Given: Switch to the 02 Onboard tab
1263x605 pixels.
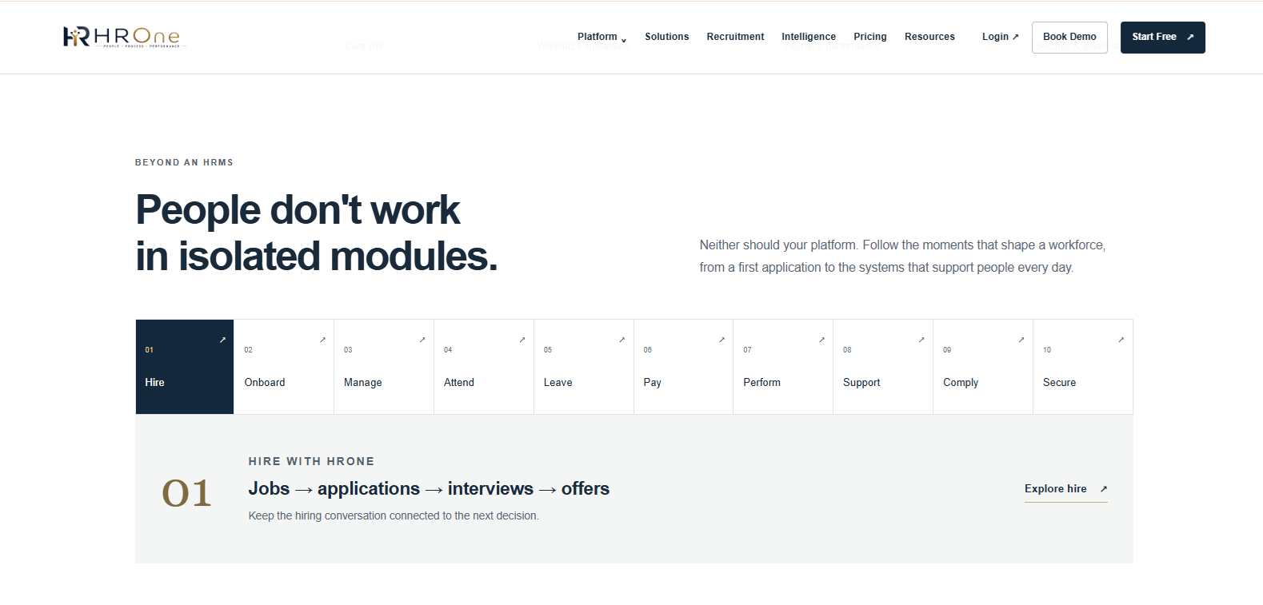Looking at the screenshot, I should (x=284, y=367).
